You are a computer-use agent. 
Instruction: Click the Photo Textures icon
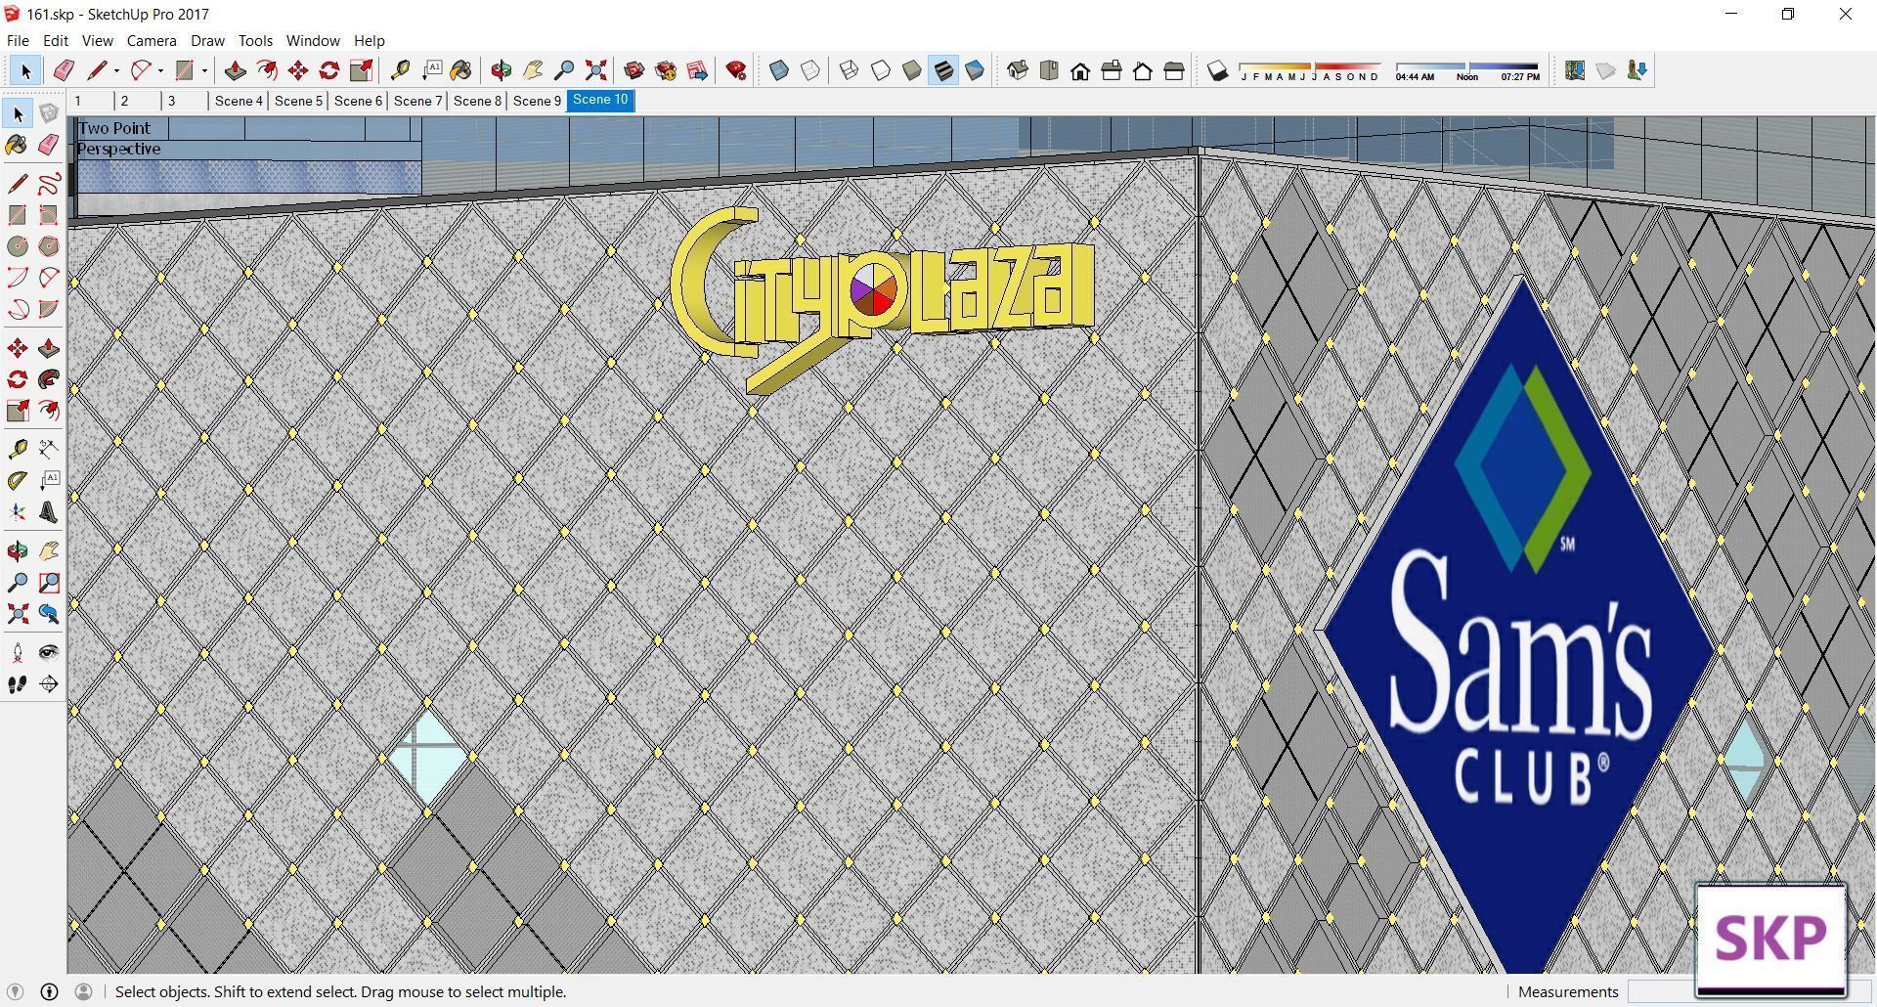[x=1637, y=70]
